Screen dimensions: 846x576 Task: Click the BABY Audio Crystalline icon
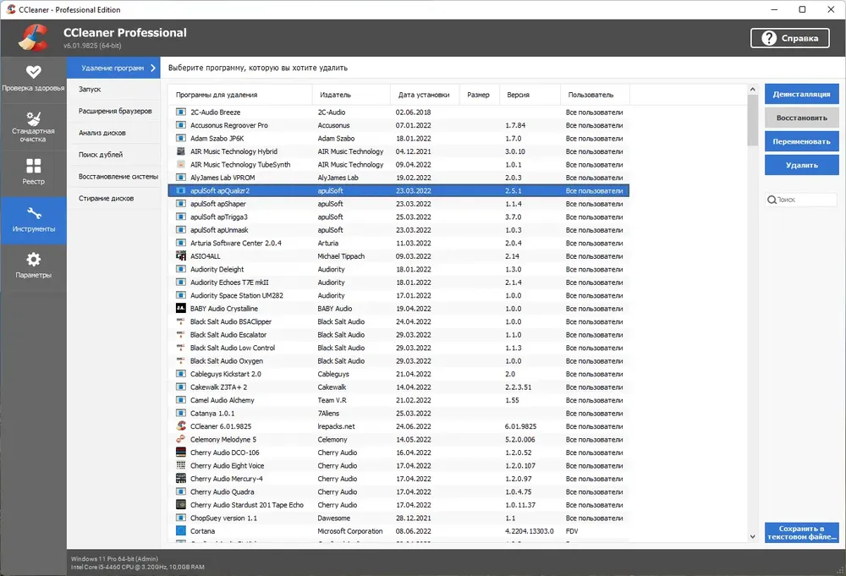181,309
